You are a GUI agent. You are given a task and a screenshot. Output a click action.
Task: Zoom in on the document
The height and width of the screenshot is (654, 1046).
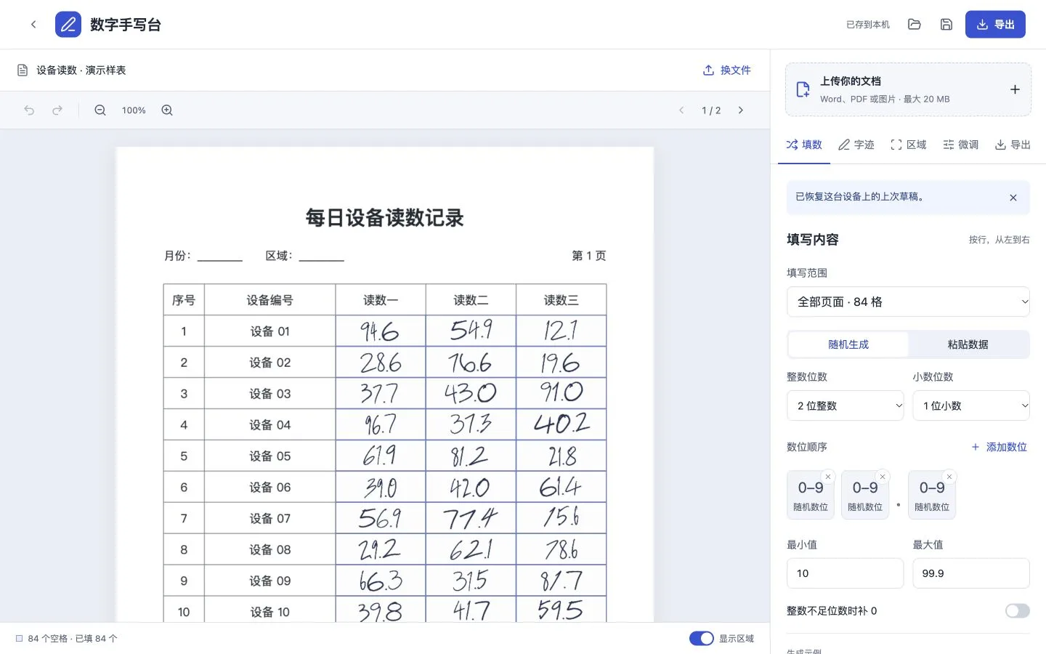tap(167, 110)
